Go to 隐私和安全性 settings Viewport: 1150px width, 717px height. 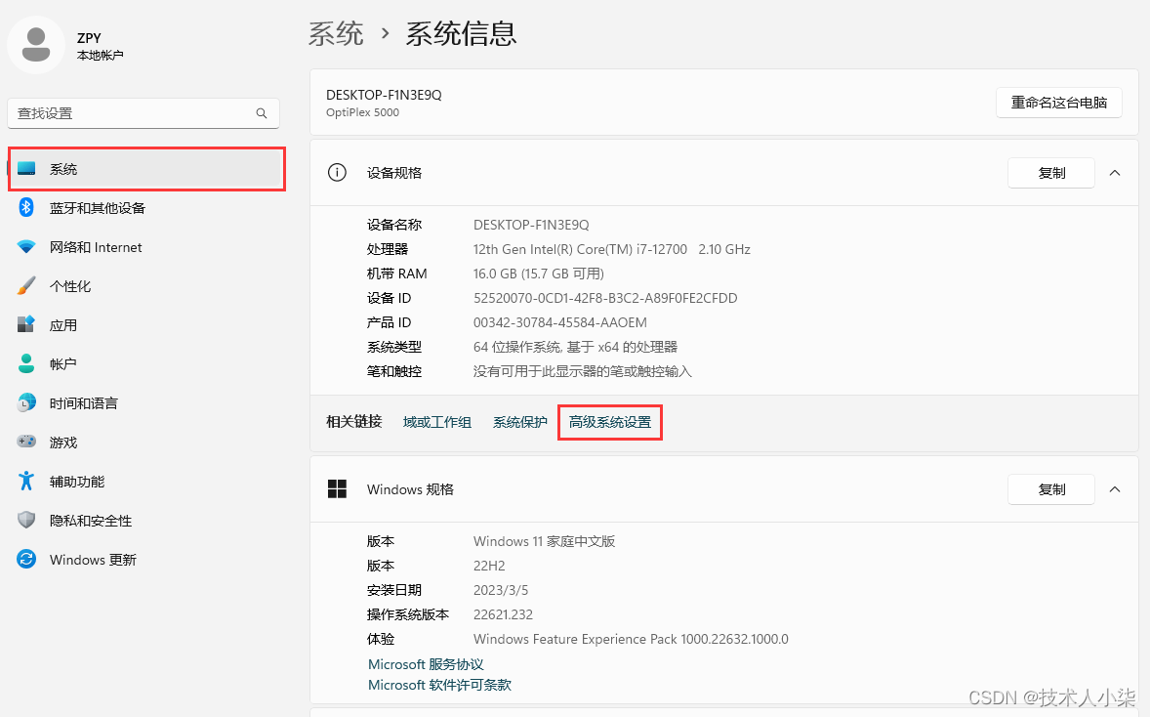coord(146,521)
